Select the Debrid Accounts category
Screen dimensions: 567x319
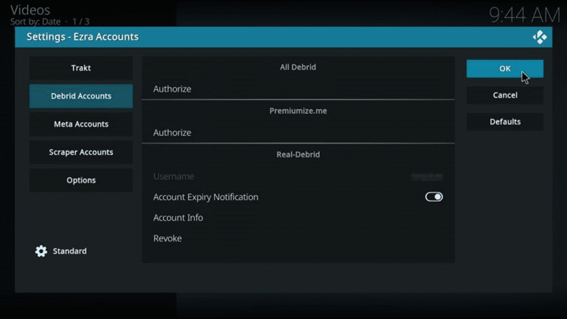[x=81, y=96]
